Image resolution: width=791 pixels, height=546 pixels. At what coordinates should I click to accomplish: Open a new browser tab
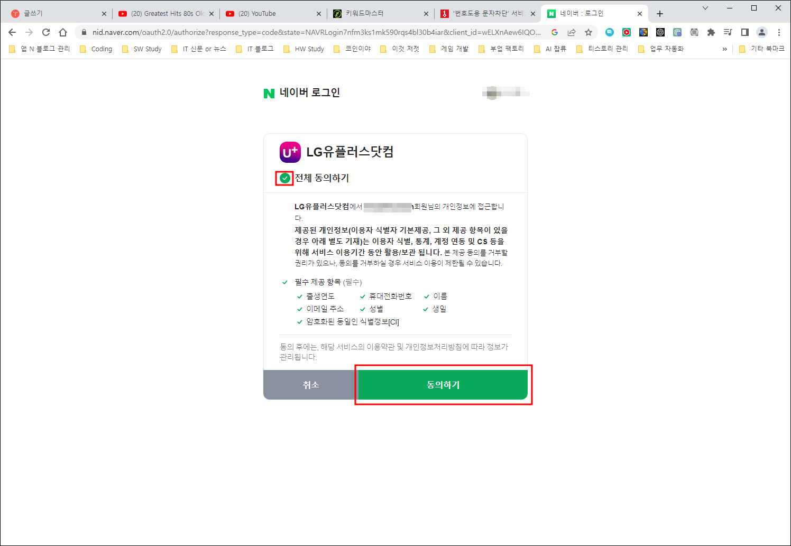660,14
